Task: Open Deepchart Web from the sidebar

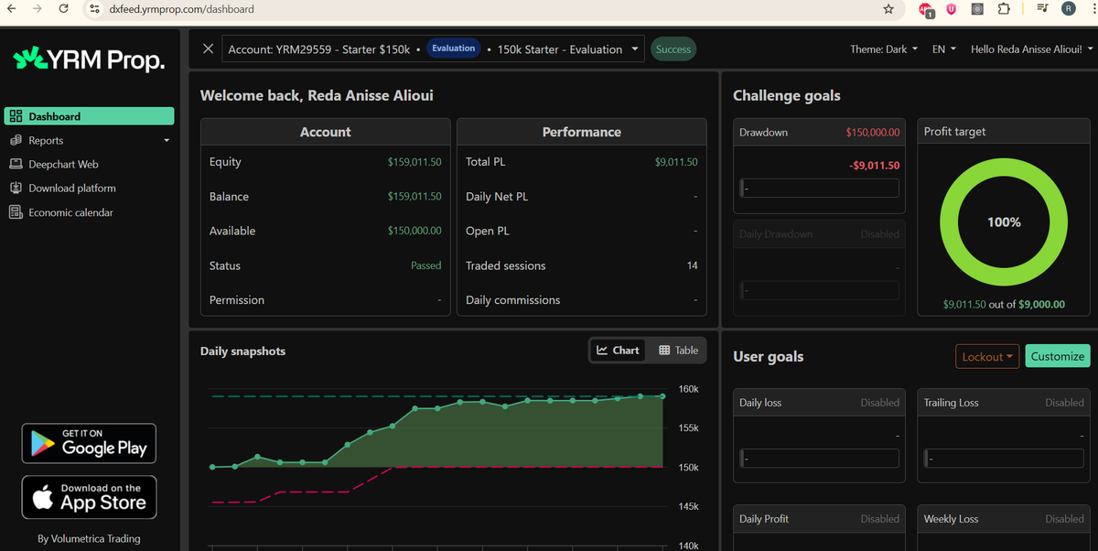Action: click(x=63, y=164)
